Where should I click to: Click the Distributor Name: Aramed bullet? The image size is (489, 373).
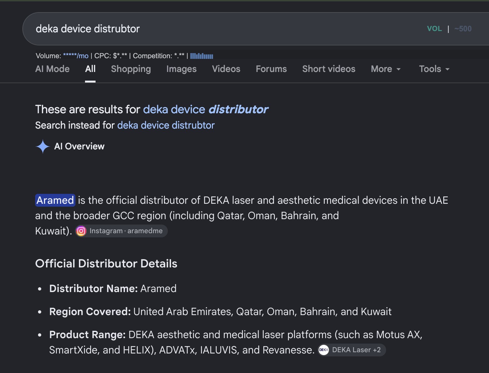click(113, 289)
